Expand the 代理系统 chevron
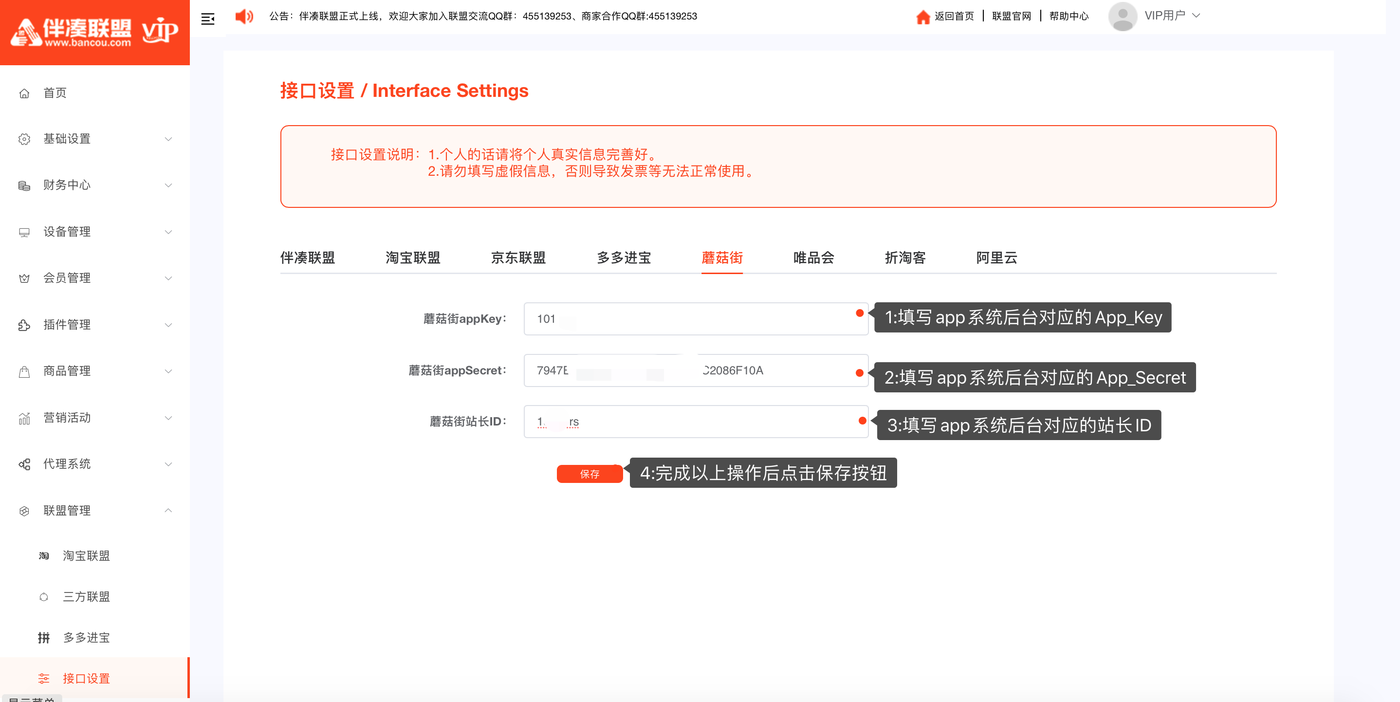This screenshot has height=702, width=1400. 168,464
